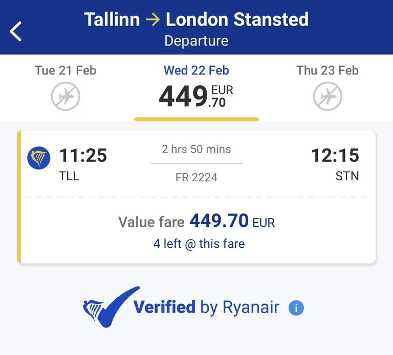Tap the 11:25 TLL departure time
The image size is (393, 355).
[83, 163]
